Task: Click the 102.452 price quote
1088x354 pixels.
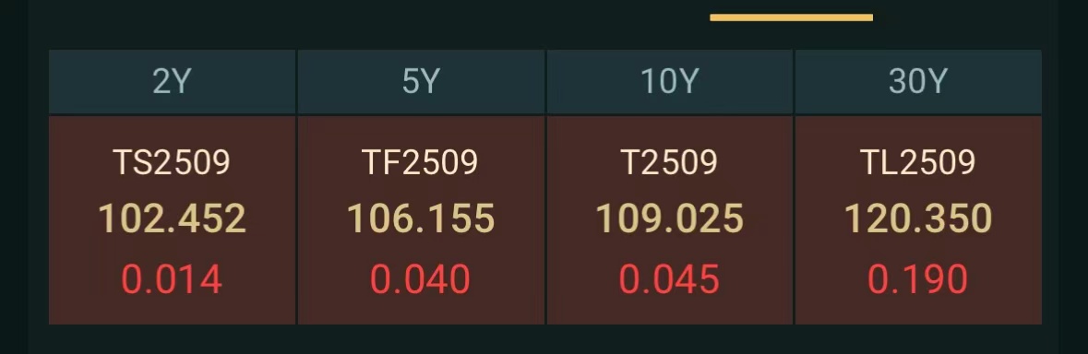Action: tap(172, 218)
